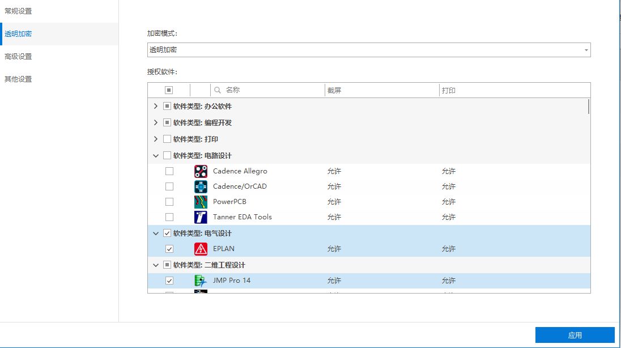
Task: Uncheck the 电气设计 category checkbox
Action: 167,233
